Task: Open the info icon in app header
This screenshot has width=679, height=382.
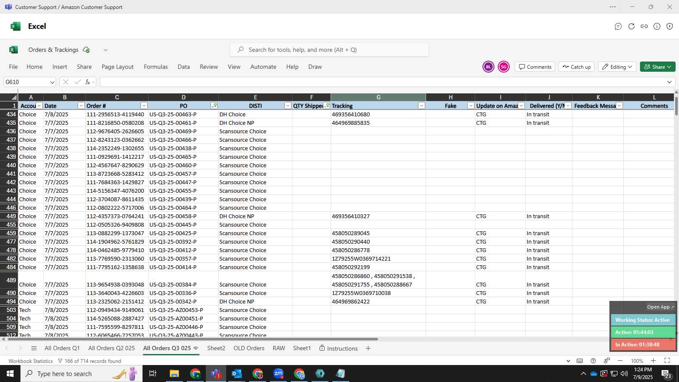Action: coord(657,26)
